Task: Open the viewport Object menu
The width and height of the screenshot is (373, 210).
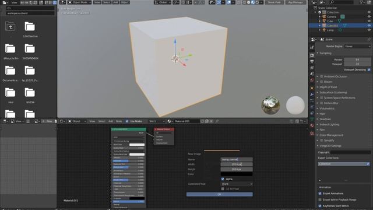Action: click(x=125, y=2)
